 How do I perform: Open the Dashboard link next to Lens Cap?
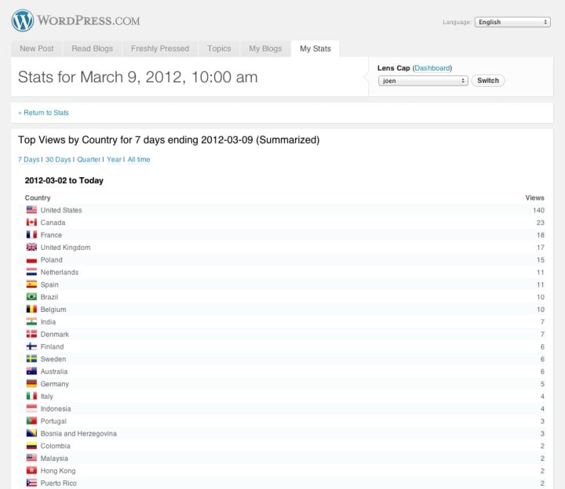[432, 68]
